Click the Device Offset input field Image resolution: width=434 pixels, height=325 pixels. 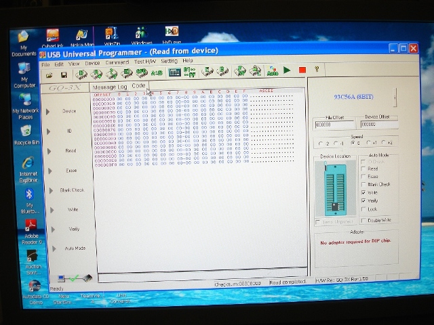pos(379,125)
